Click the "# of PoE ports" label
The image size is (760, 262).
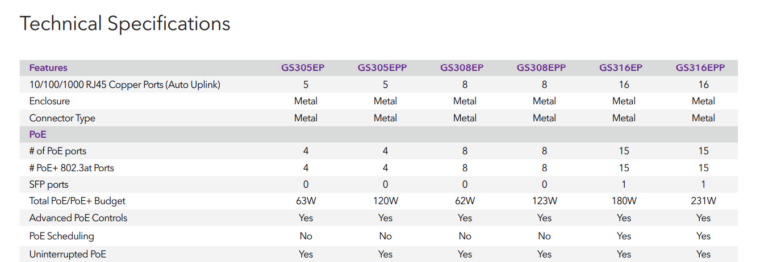click(58, 151)
